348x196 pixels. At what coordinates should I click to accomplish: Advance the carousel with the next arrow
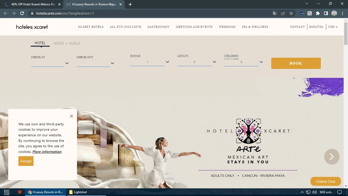click(x=332, y=157)
